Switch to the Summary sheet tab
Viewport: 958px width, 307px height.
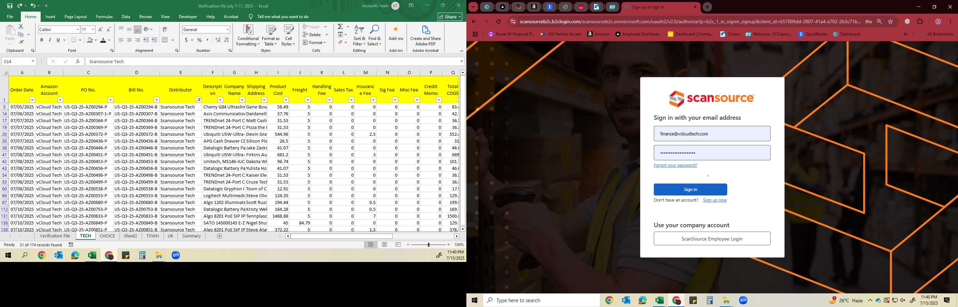point(192,236)
